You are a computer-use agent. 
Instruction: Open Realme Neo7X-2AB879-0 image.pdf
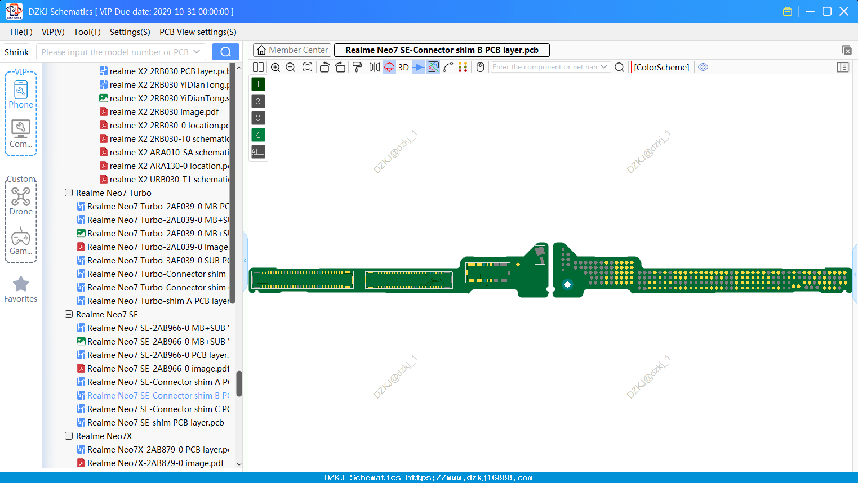pyautogui.click(x=155, y=463)
